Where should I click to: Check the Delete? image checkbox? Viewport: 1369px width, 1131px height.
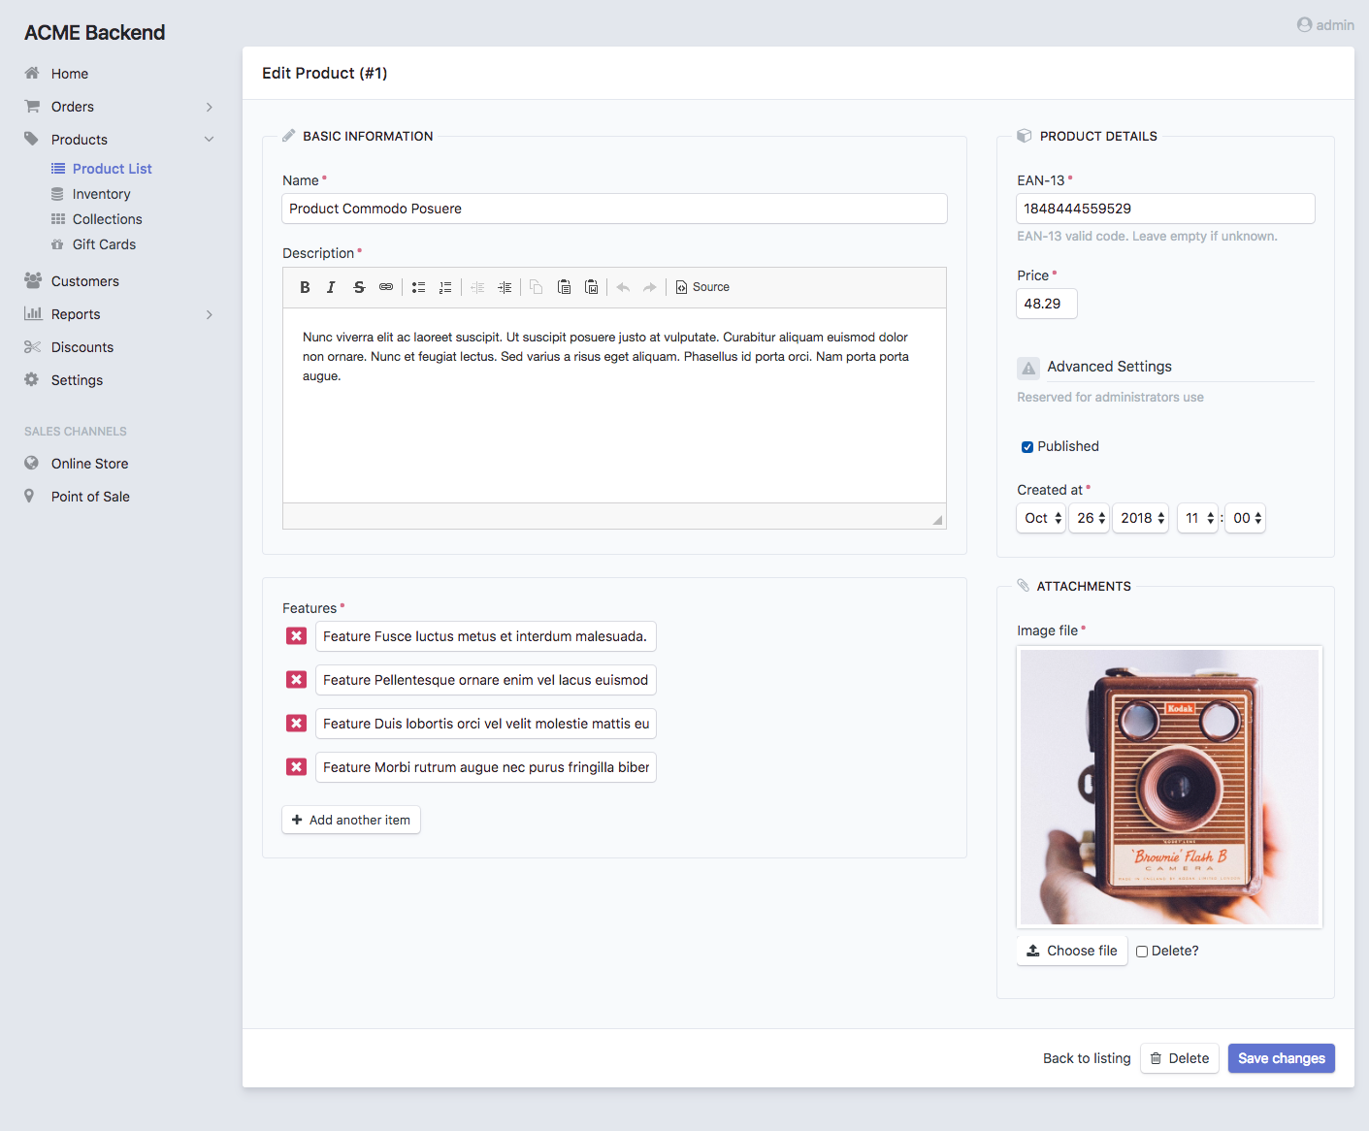pos(1142,952)
